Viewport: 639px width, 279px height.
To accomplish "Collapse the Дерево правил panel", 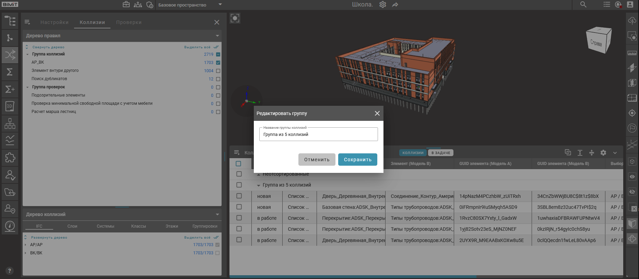I will (x=217, y=36).
